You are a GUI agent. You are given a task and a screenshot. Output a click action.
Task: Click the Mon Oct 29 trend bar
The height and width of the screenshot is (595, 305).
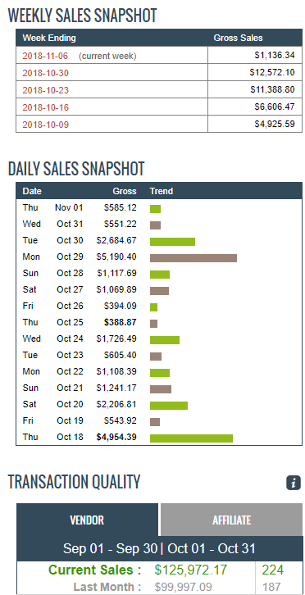click(193, 258)
